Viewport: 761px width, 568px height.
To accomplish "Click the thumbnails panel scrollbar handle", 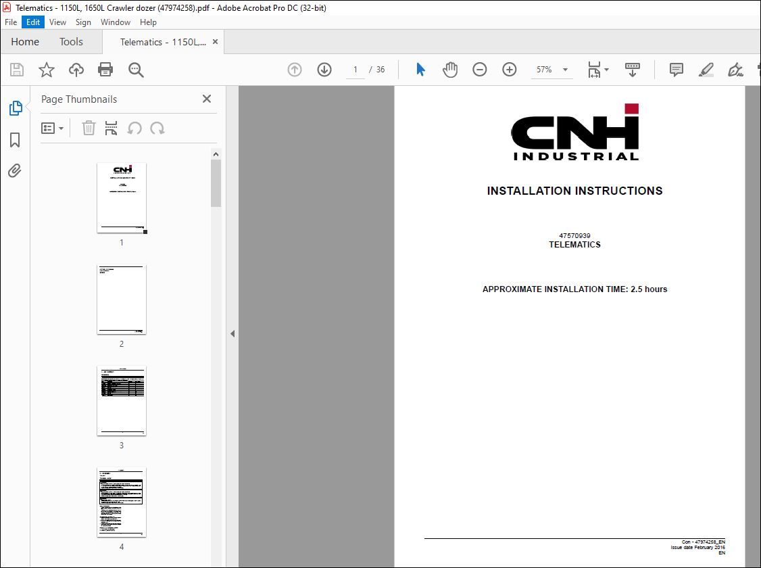I will coord(216,183).
